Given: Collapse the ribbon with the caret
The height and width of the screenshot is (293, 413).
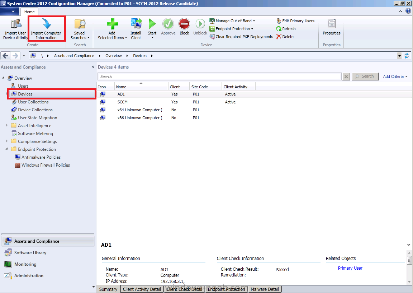Looking at the screenshot, I should (400, 11).
